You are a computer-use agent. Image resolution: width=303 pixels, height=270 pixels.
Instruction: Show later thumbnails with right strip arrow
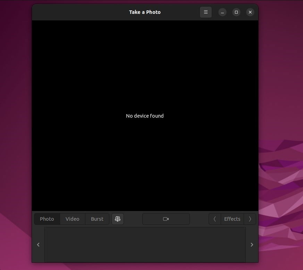252,245
